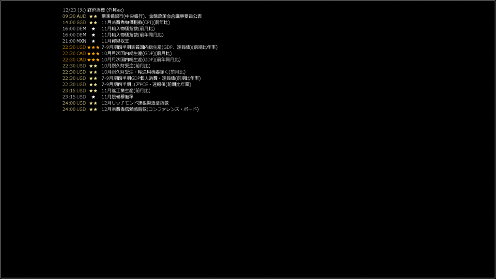Click single star on 設備稼働率 row
This screenshot has width=496, height=279.
point(93,97)
